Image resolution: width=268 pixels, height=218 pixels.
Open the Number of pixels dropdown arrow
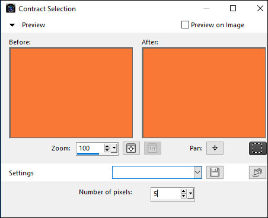(190, 194)
